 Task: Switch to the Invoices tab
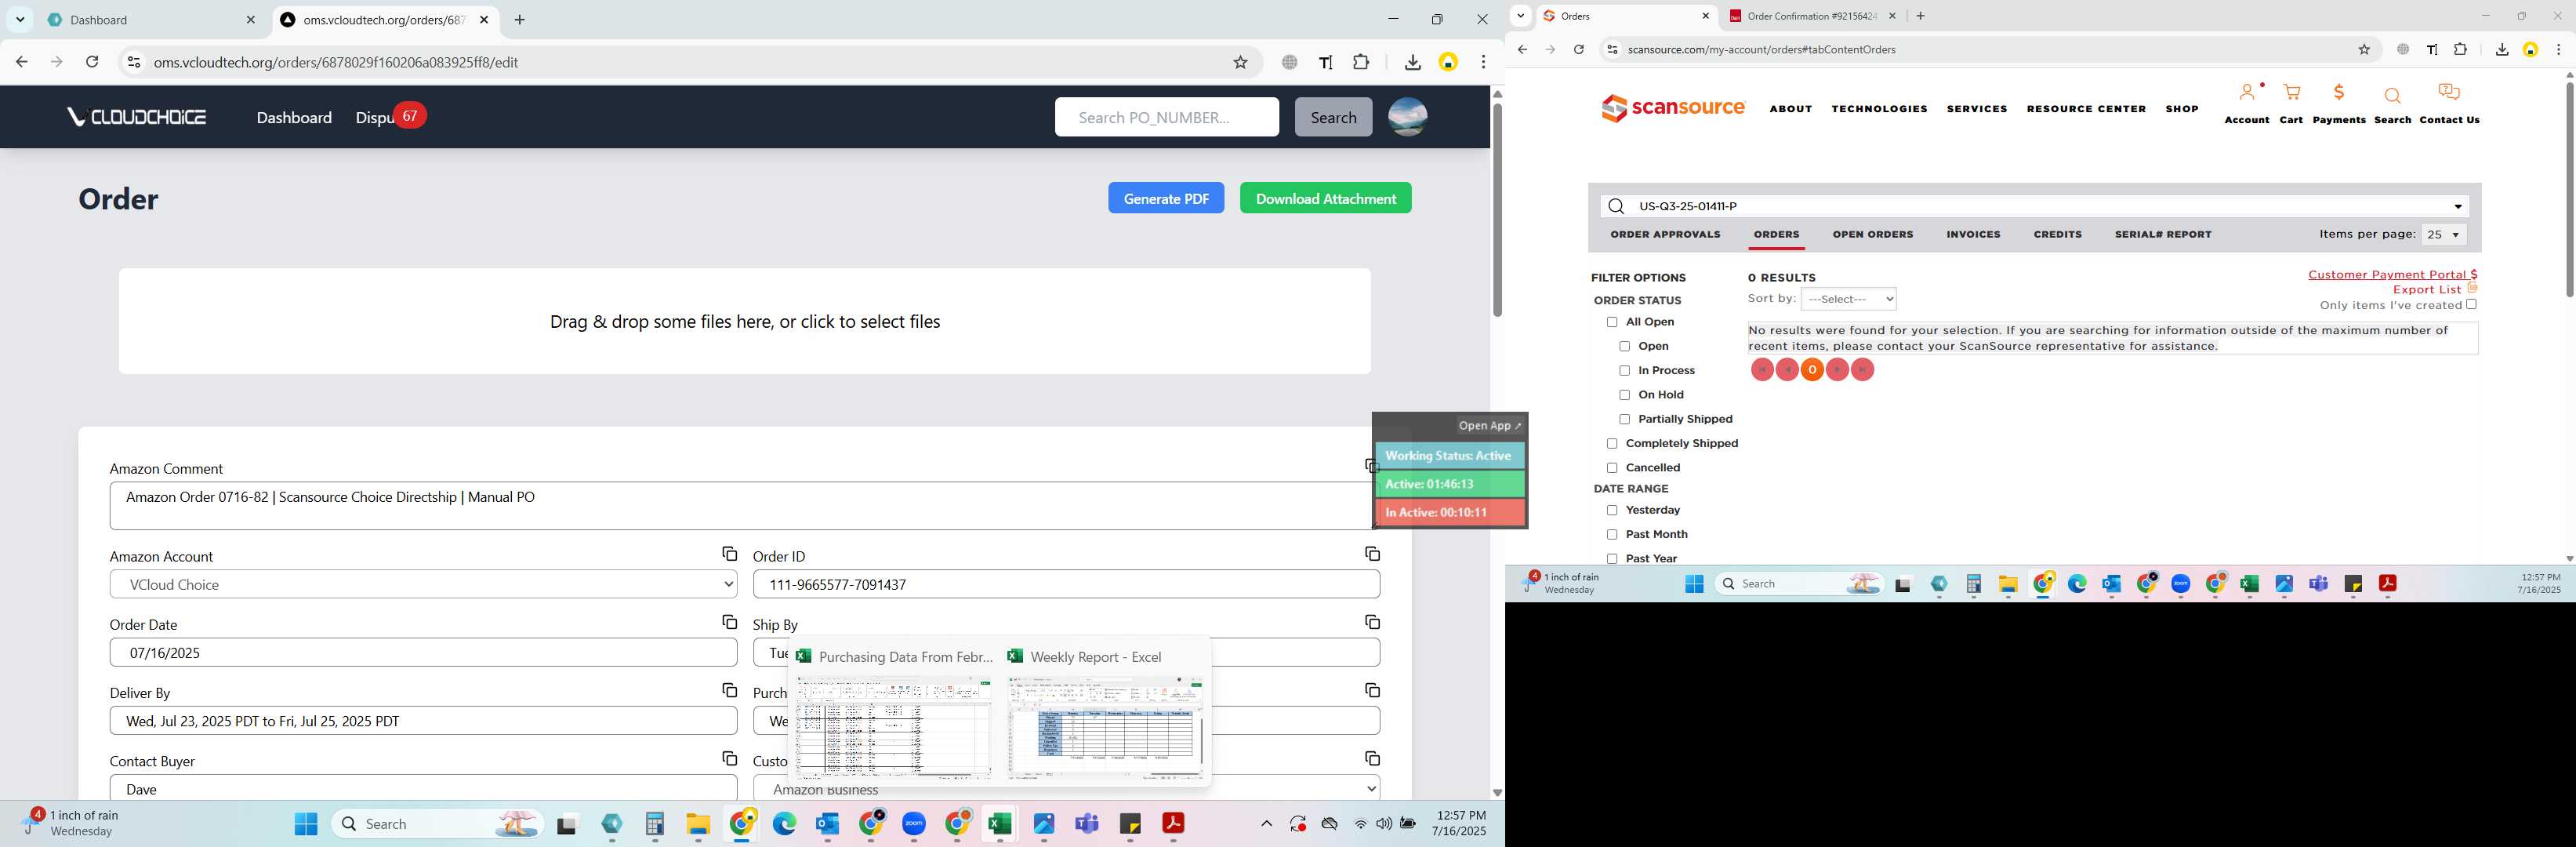click(1973, 234)
